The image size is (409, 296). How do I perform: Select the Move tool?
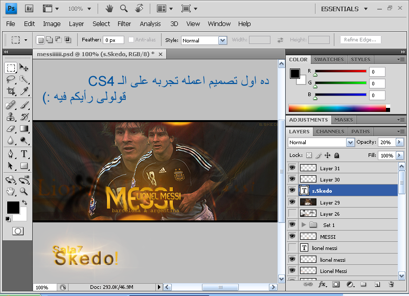pyautogui.click(x=24, y=68)
